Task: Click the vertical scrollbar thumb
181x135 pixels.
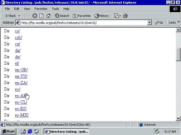Action: 178,54
